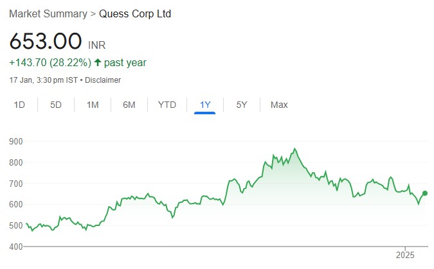This screenshot has height=269, width=434.
Task: Switch chart to 6M range
Action: pyautogui.click(x=129, y=105)
